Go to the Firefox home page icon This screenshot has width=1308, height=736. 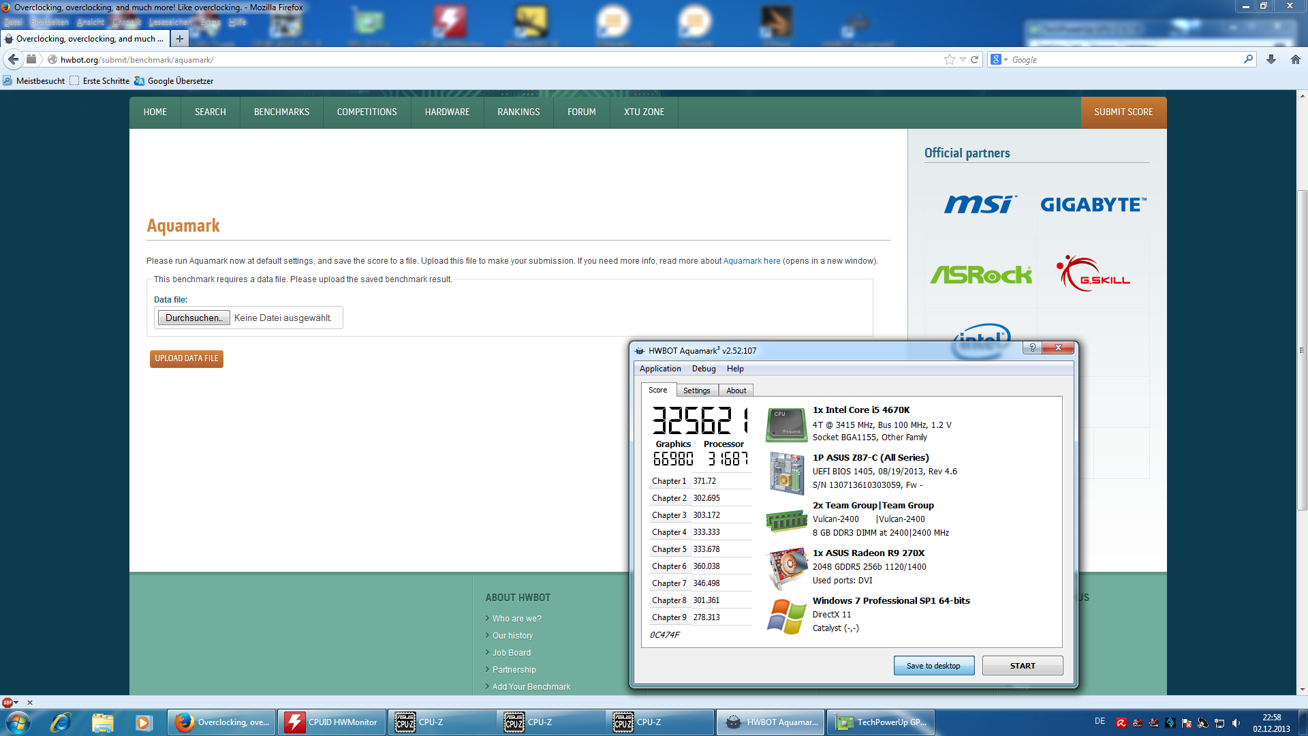(x=1296, y=59)
